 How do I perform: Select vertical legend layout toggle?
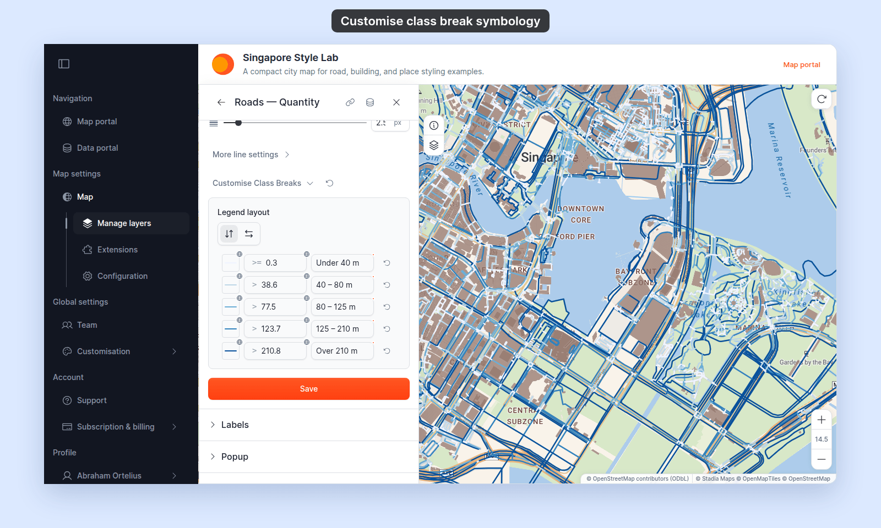[229, 234]
